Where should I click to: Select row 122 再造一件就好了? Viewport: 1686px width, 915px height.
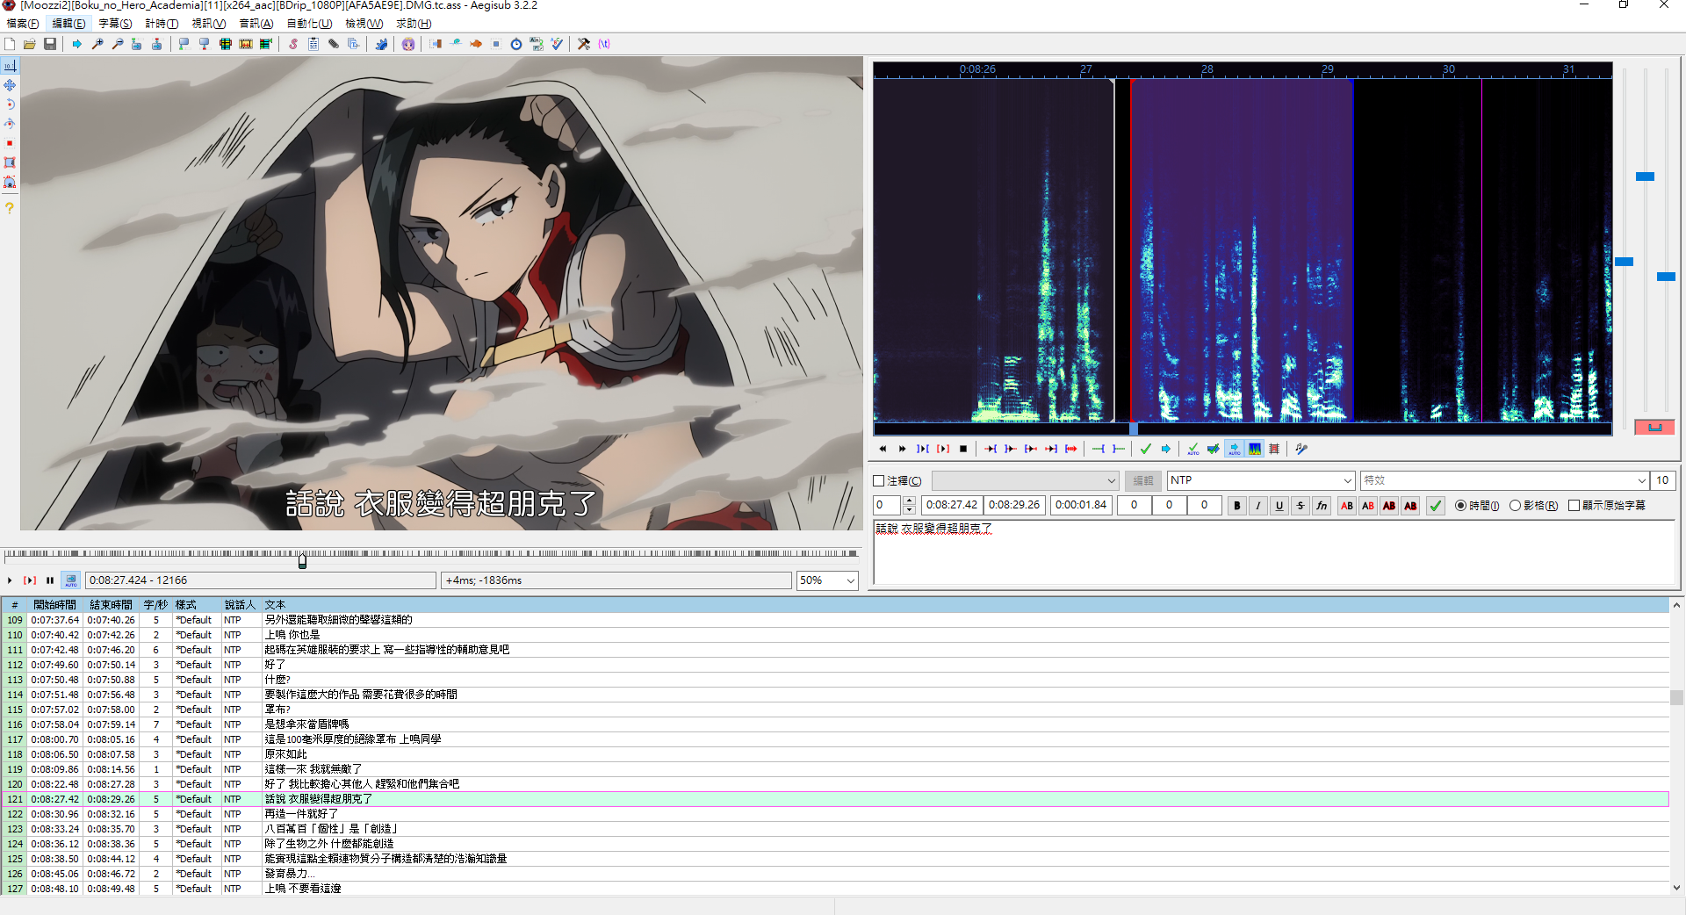click(834, 814)
